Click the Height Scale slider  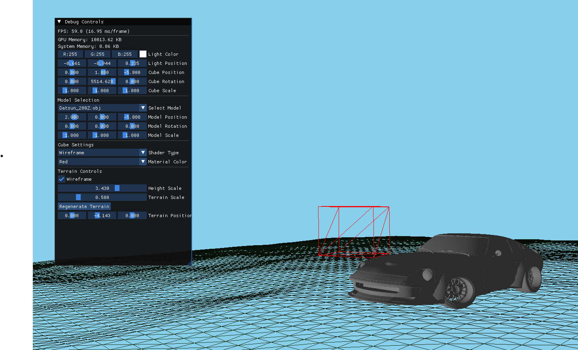(101, 188)
